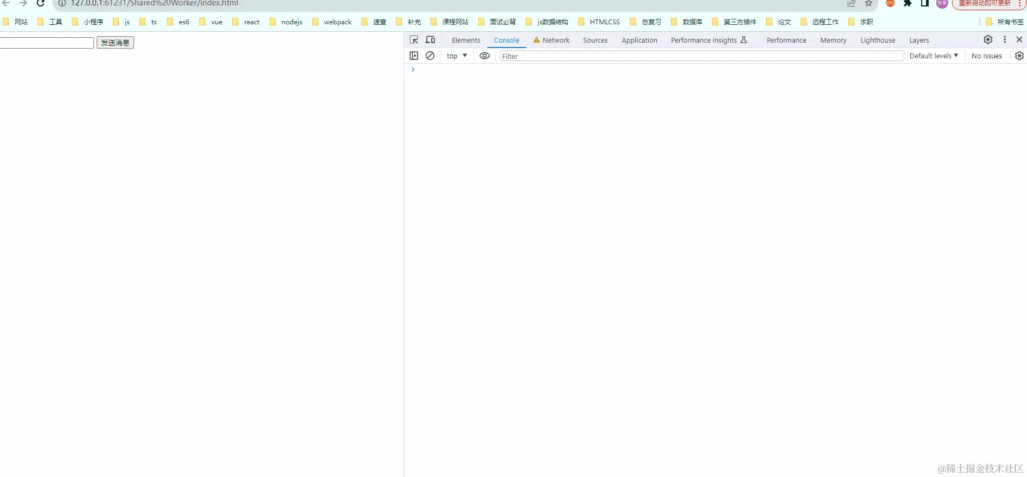Focus the console Filter field
The image size is (1027, 477).
[701, 56]
